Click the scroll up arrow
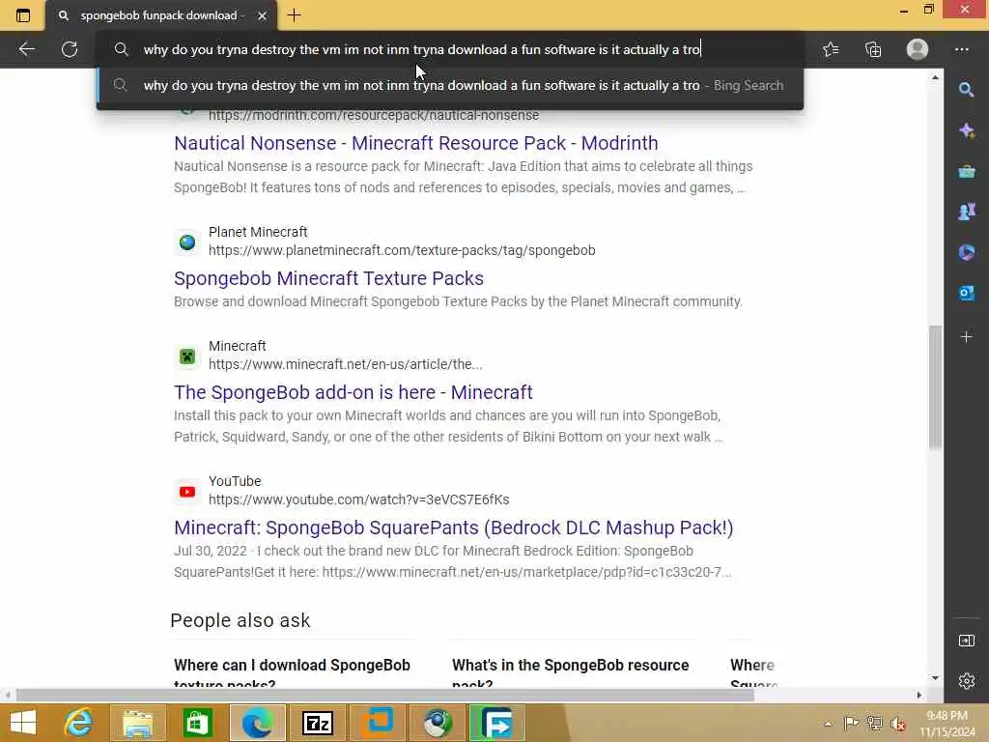Screen dimensions: 989x742 [x=935, y=77]
